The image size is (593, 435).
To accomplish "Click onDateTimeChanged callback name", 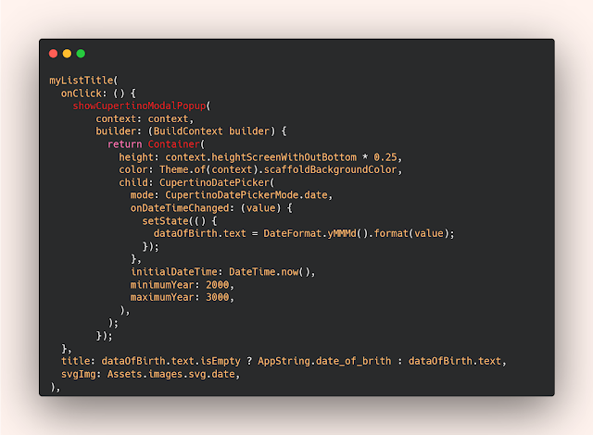I will pyautogui.click(x=180, y=208).
